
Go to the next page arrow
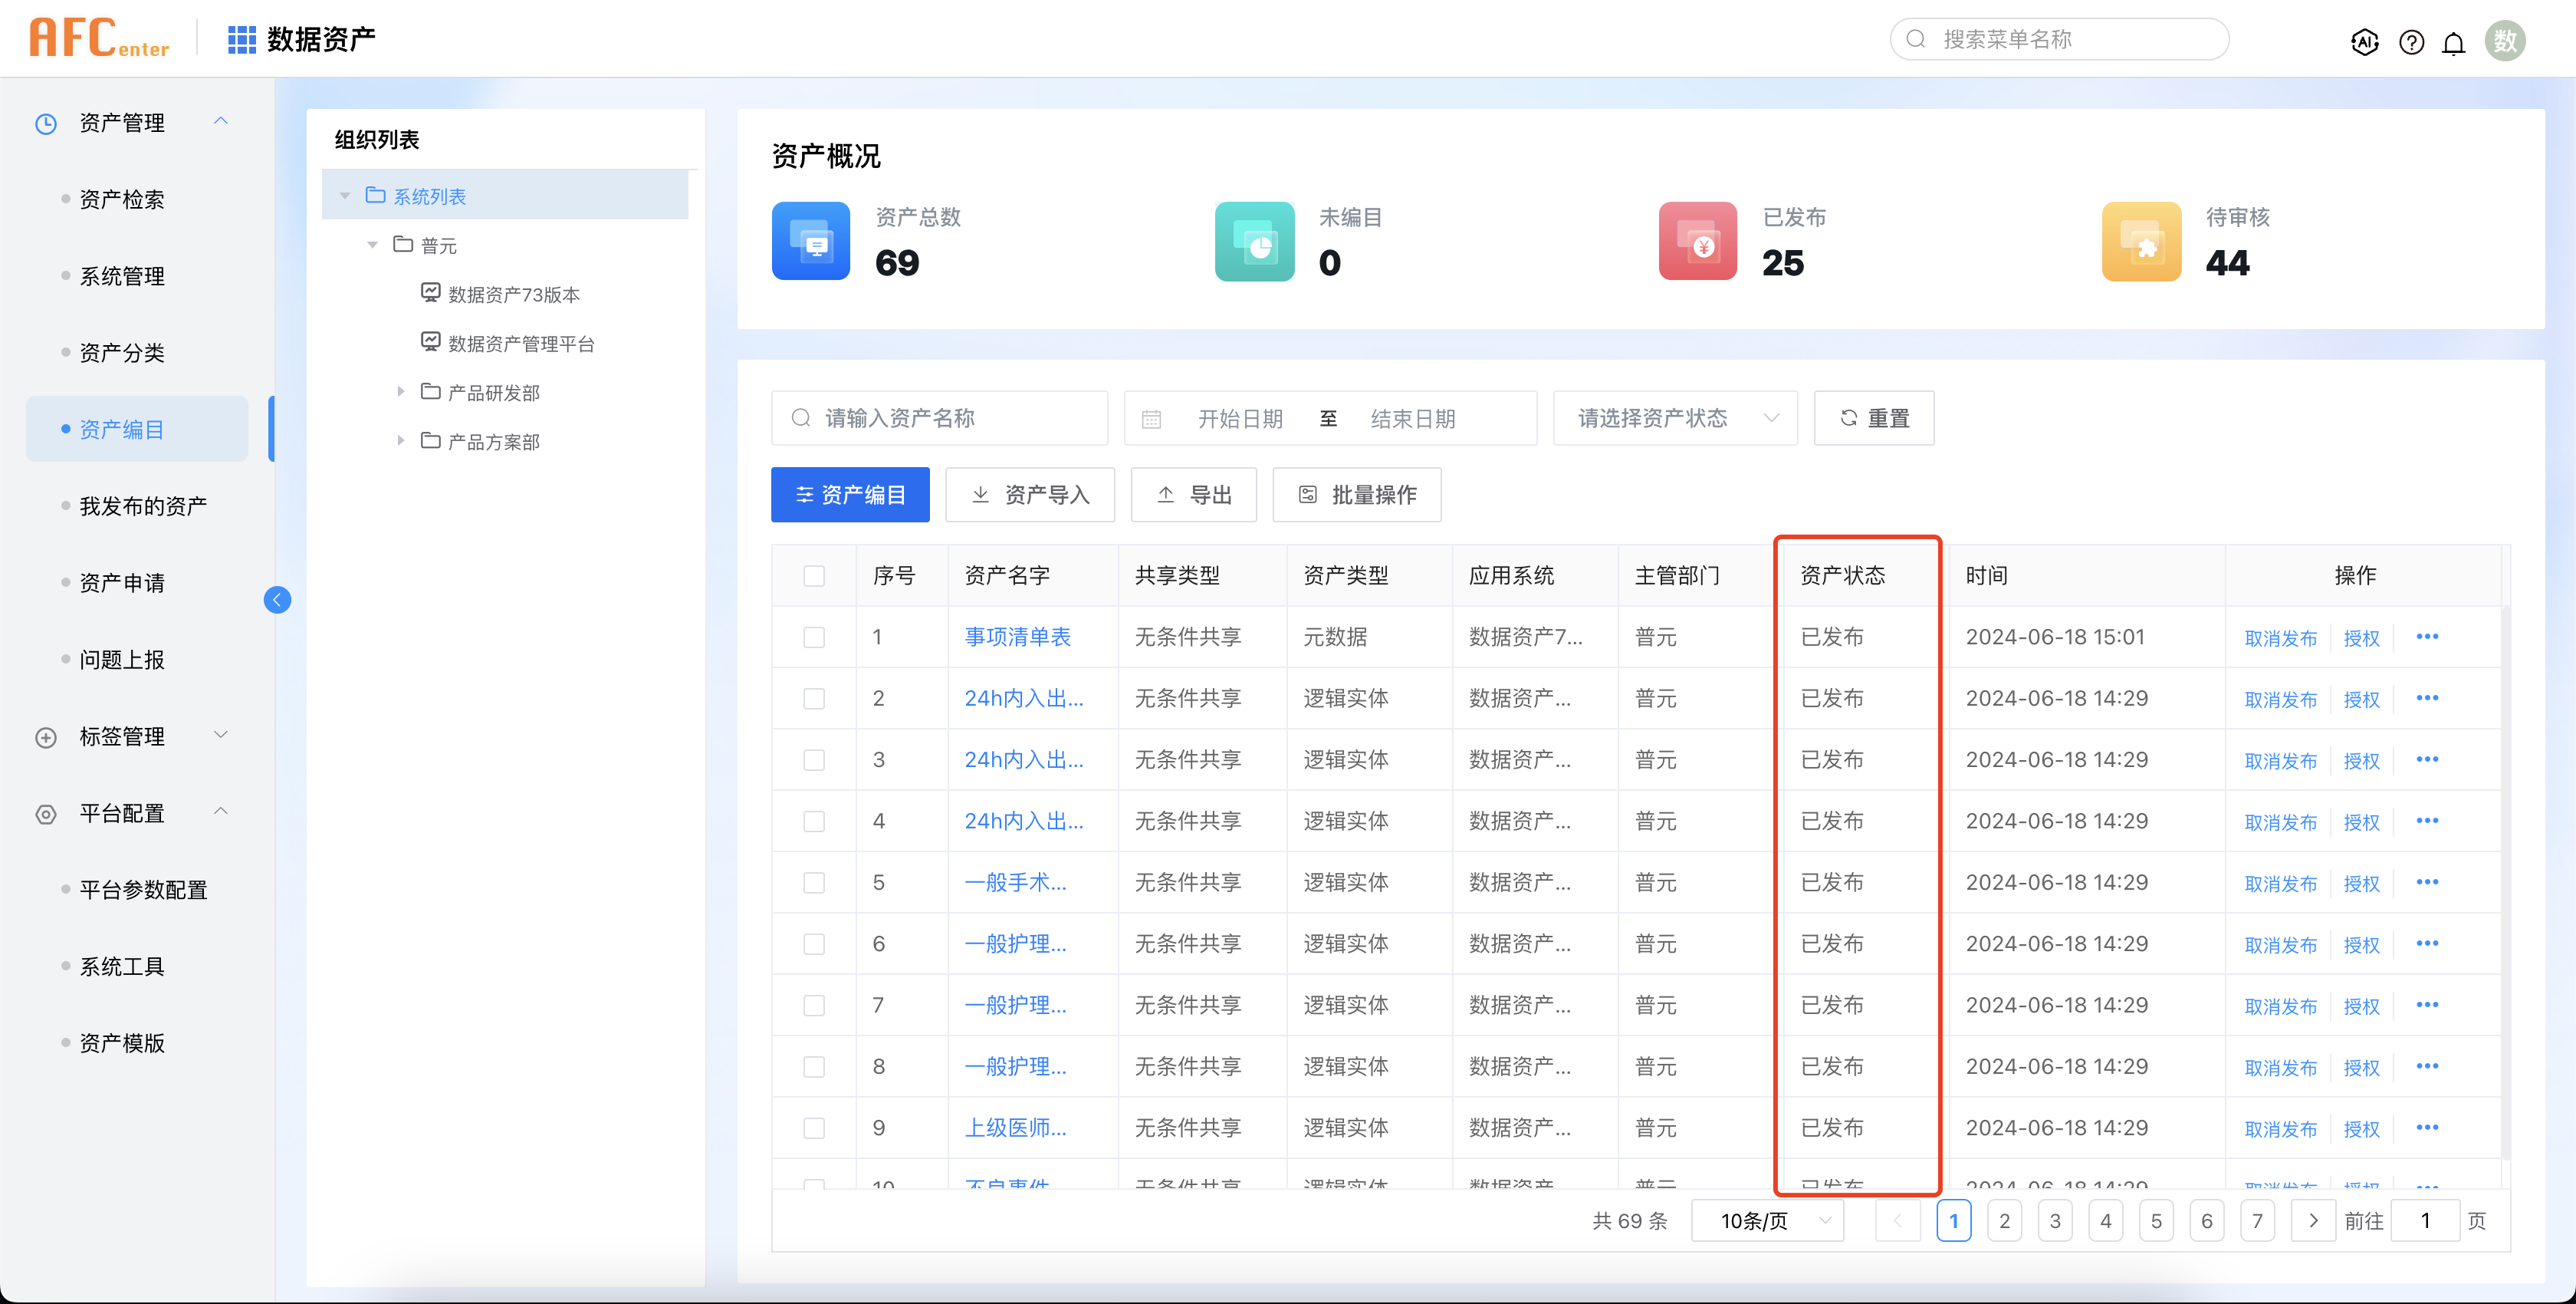pos(2313,1220)
